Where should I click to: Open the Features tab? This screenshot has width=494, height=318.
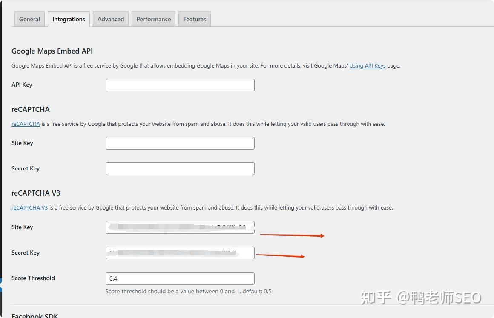point(194,19)
